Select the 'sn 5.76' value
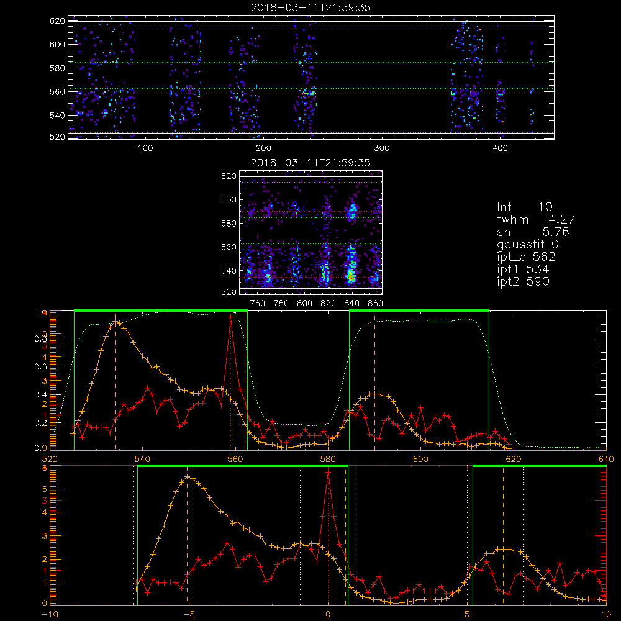 click(x=533, y=232)
